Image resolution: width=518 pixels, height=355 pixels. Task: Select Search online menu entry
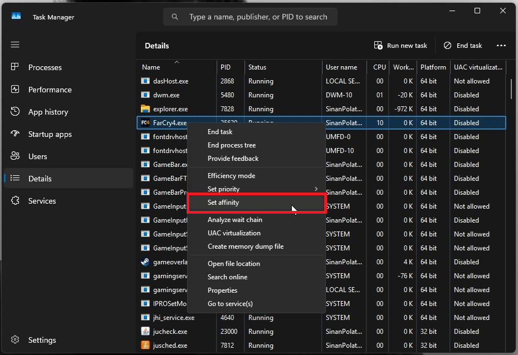coord(256,277)
